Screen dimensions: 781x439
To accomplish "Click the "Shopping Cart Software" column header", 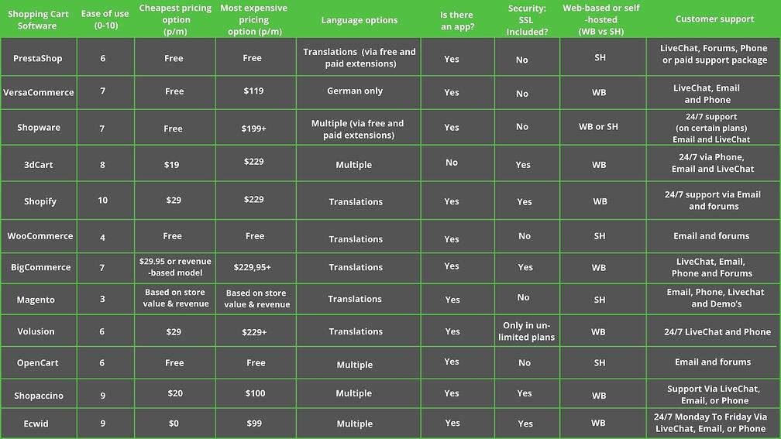I will point(38,19).
